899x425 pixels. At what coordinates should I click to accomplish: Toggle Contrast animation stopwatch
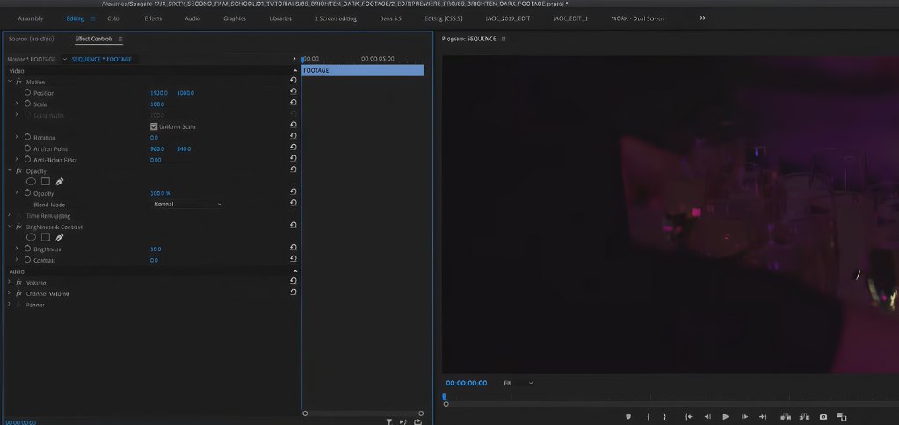[x=27, y=259]
